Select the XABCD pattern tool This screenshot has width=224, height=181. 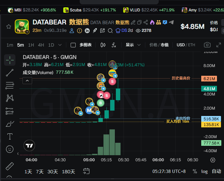[10, 98]
